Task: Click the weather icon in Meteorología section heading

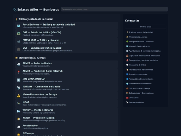Action: 16,58
